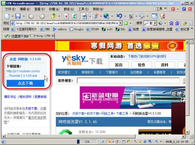Click the 12% loading progress bar
The height and width of the screenshot is (145, 195).
coord(87,141)
